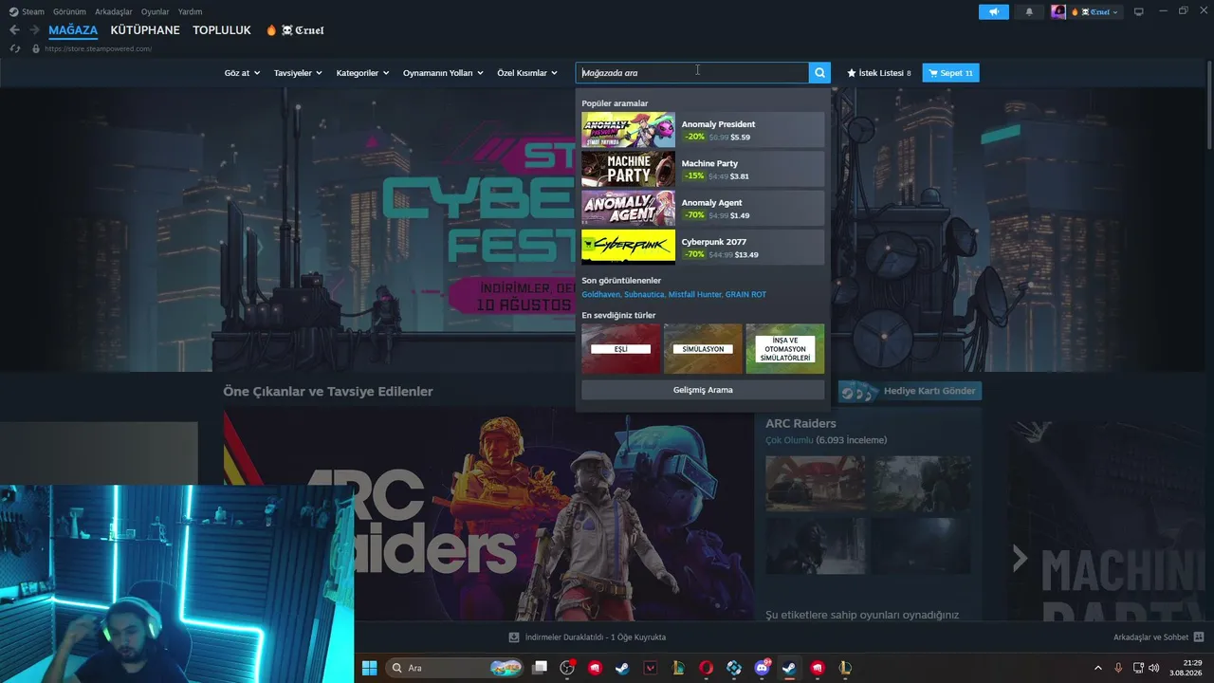The width and height of the screenshot is (1214, 683).
Task: Advance the featured carousel with right arrow
Action: pyautogui.click(x=1020, y=559)
